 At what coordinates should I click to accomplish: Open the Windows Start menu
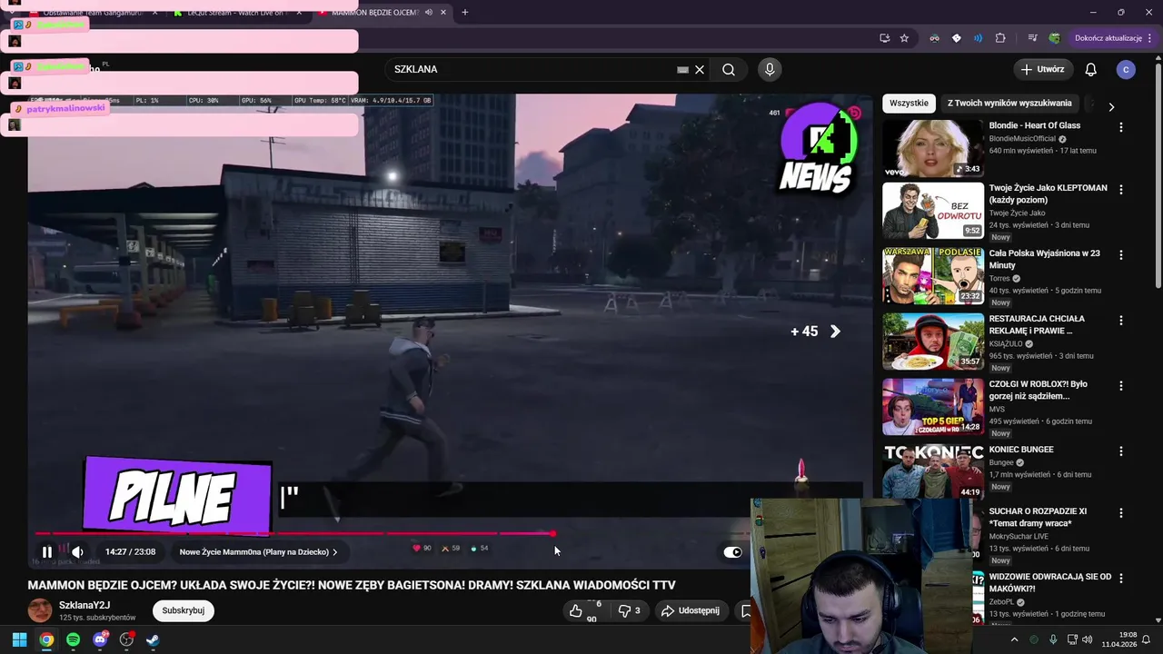pos(19,639)
